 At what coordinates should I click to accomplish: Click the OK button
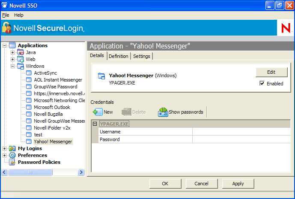(165, 184)
